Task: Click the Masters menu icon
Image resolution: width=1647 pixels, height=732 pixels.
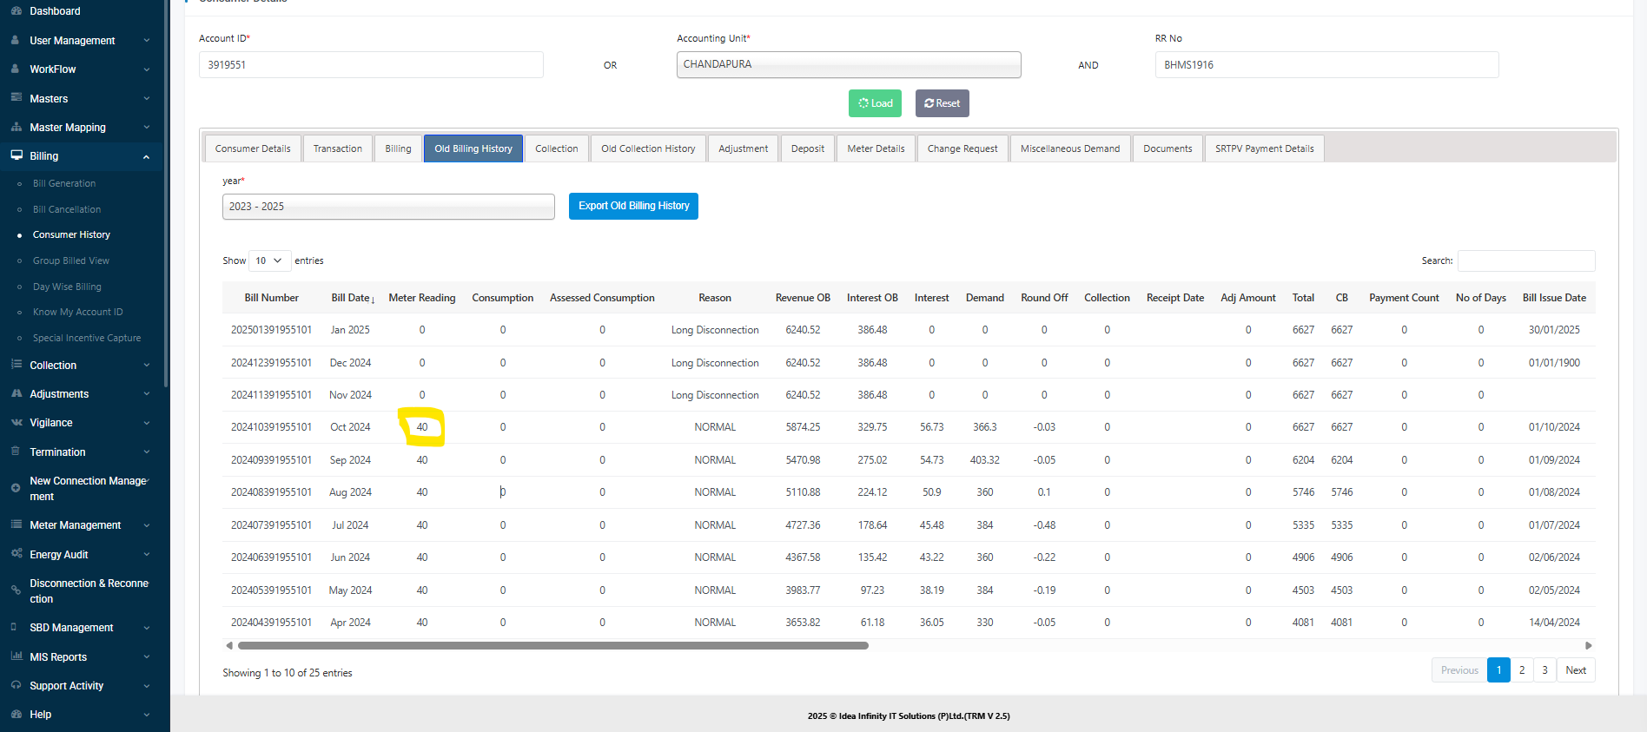Action: [x=16, y=98]
